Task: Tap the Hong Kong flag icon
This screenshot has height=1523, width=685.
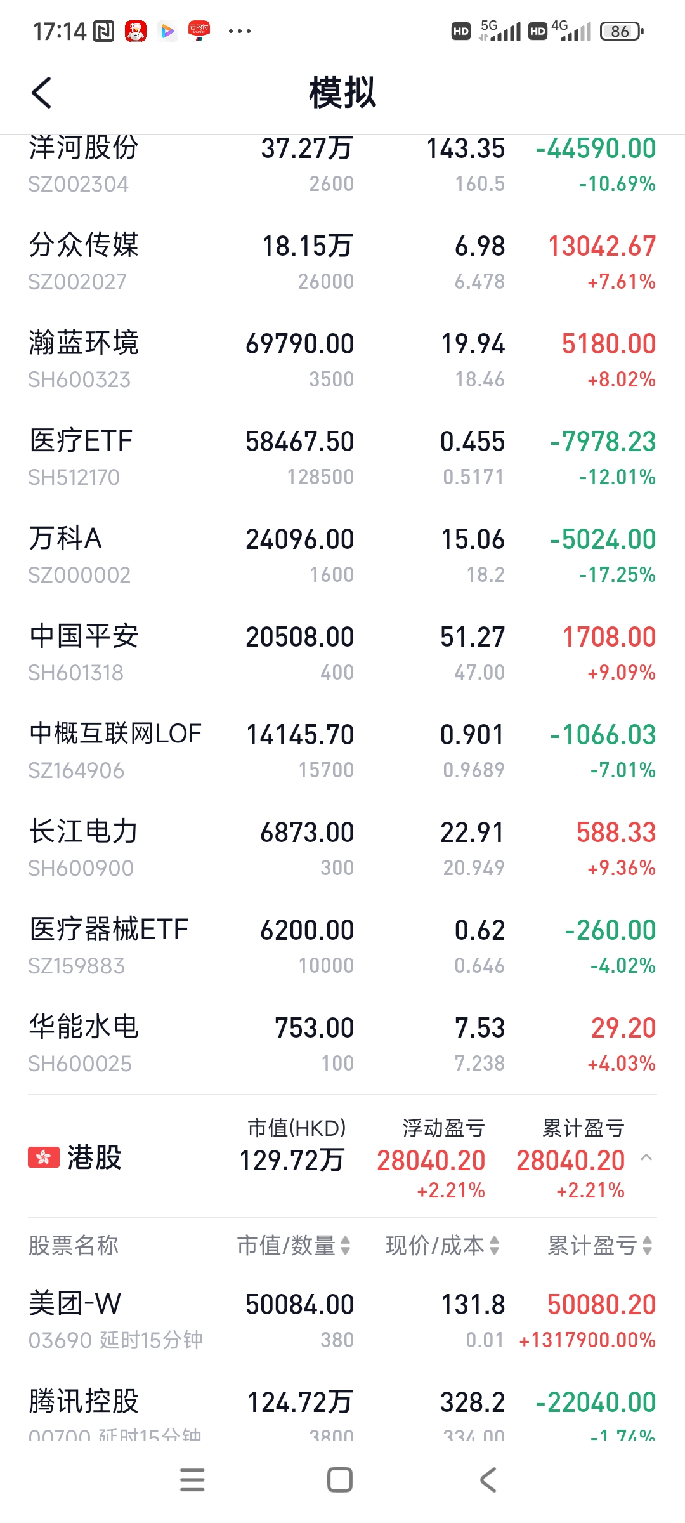Action: [x=43, y=1157]
